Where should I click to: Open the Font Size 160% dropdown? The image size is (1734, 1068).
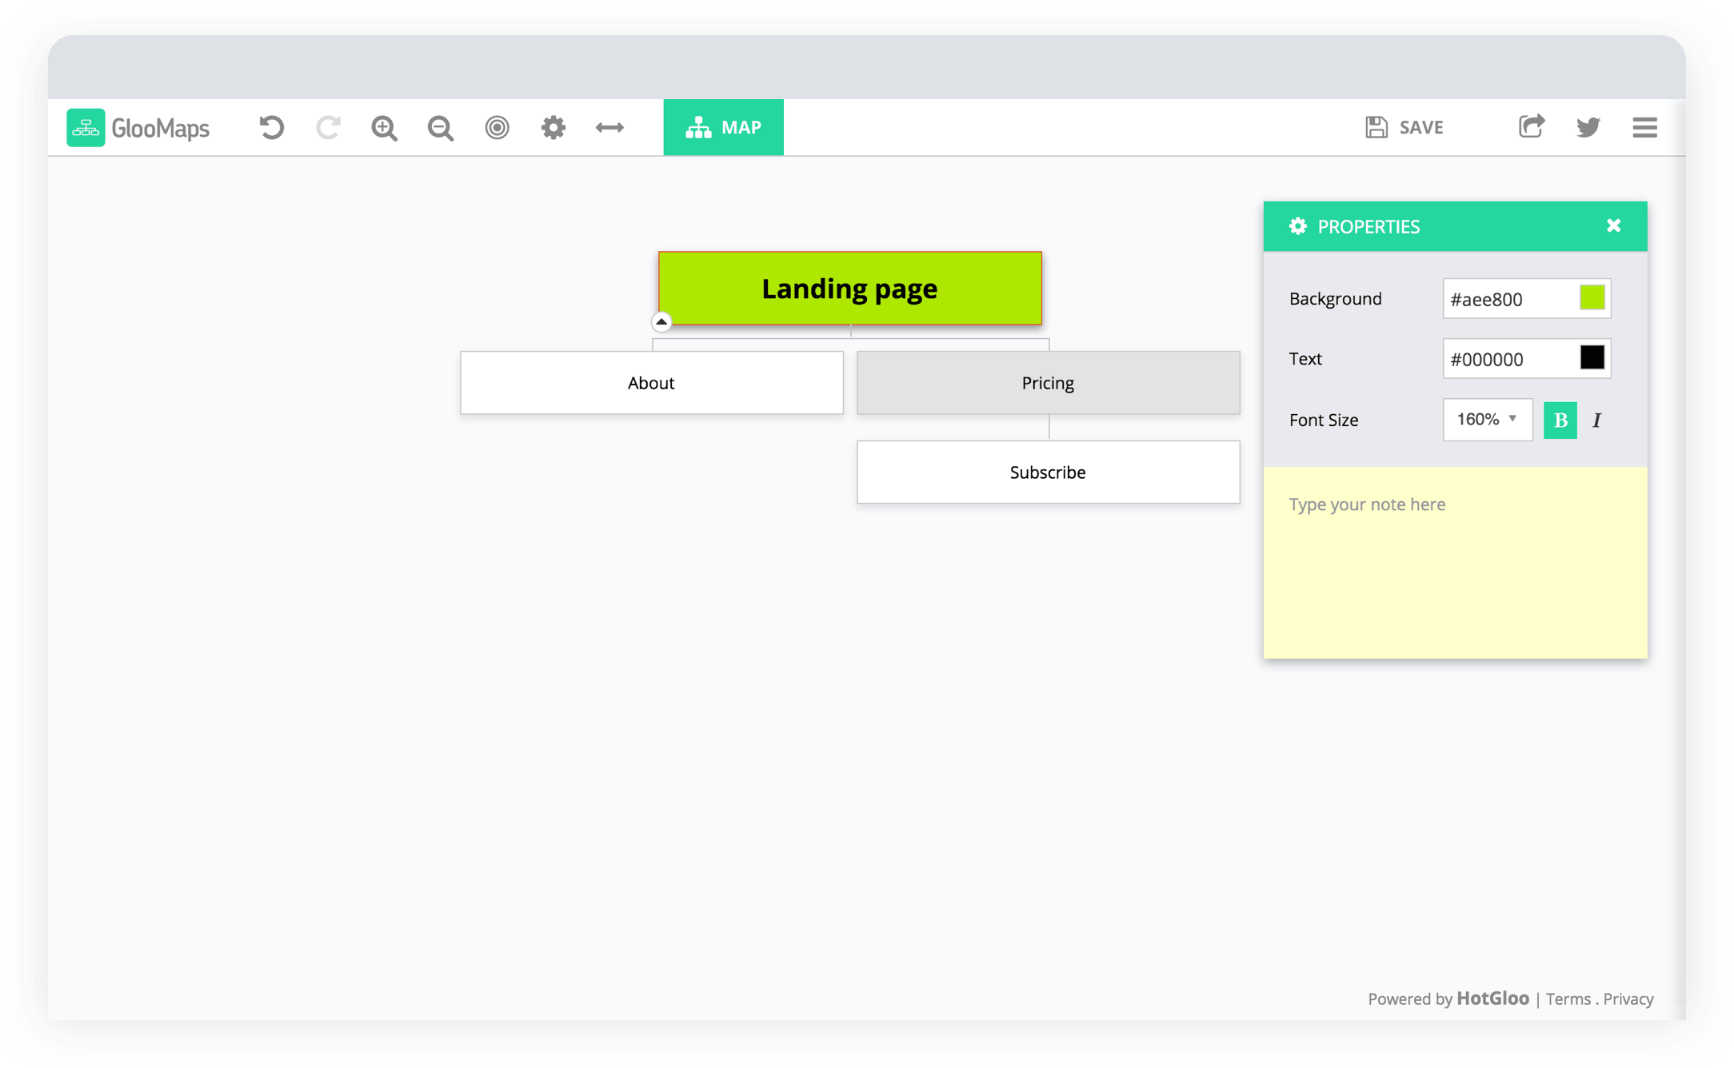coord(1487,420)
